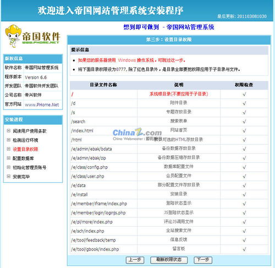Click the 权限检查 column header

click(x=244, y=85)
